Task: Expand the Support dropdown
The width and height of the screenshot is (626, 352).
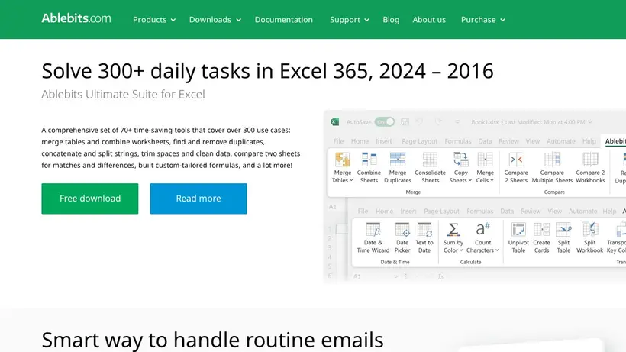Action: pyautogui.click(x=350, y=20)
